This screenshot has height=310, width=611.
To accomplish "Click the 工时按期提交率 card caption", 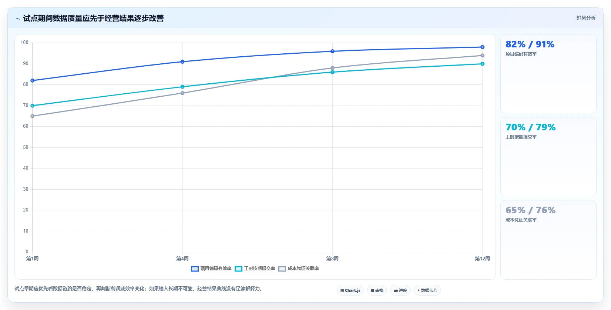I will 521,137.
